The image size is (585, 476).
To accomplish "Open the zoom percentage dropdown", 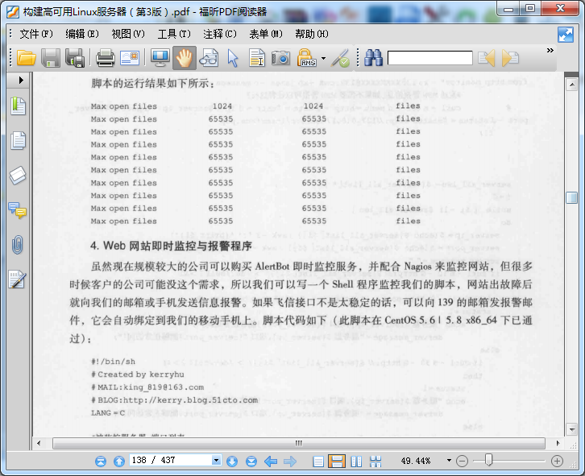I will 449,461.
